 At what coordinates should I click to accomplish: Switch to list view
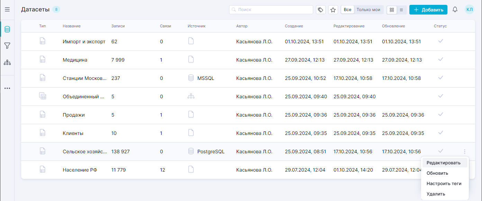coord(401,10)
